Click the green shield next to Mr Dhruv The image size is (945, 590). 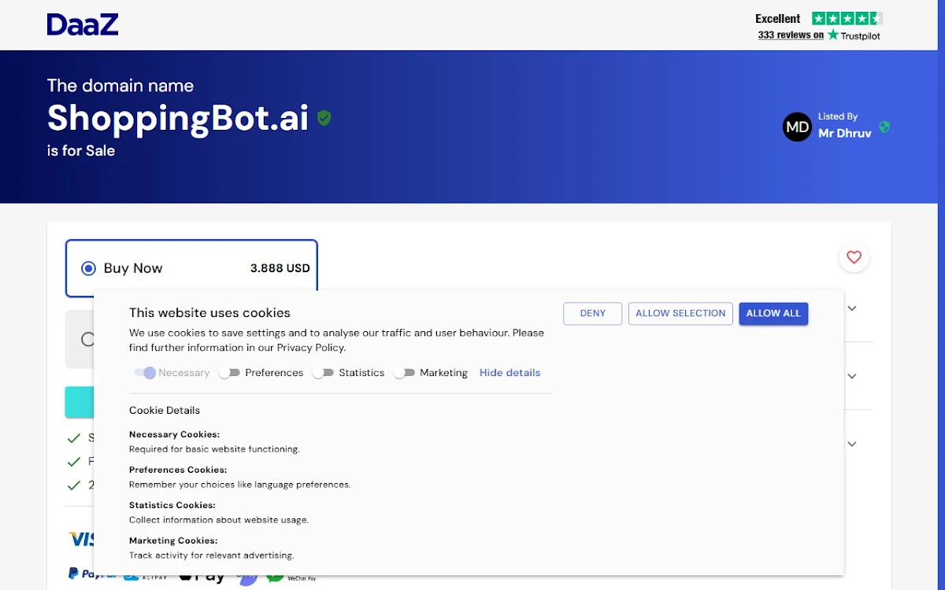884,127
